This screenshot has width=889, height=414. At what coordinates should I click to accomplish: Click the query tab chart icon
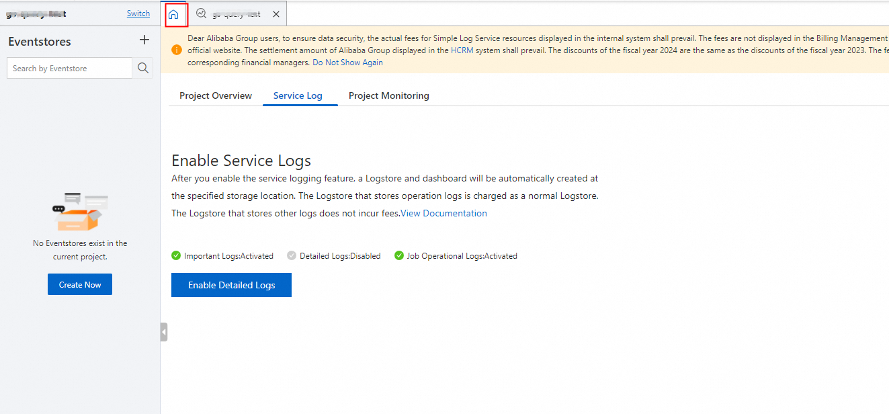point(201,13)
